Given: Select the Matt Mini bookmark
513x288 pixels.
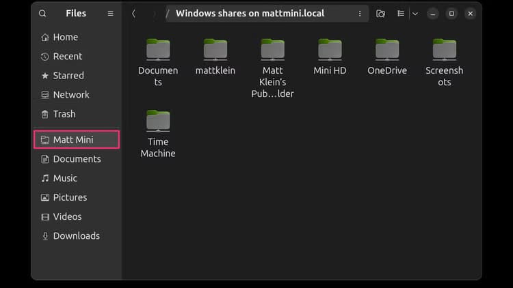Looking at the screenshot, I should click(77, 140).
